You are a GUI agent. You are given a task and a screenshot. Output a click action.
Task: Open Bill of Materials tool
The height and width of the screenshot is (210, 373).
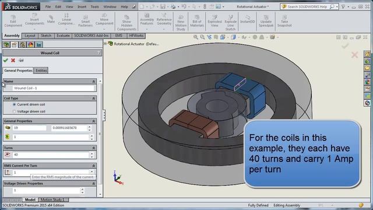click(197, 21)
